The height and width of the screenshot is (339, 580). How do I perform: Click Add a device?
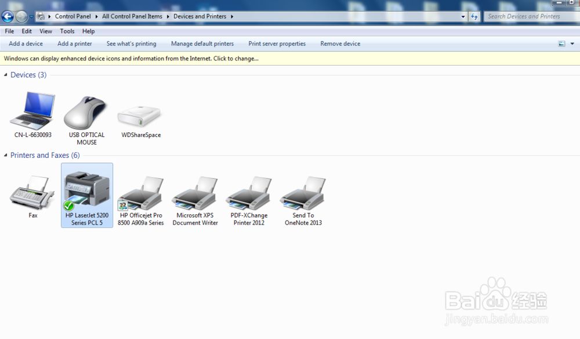pos(26,44)
